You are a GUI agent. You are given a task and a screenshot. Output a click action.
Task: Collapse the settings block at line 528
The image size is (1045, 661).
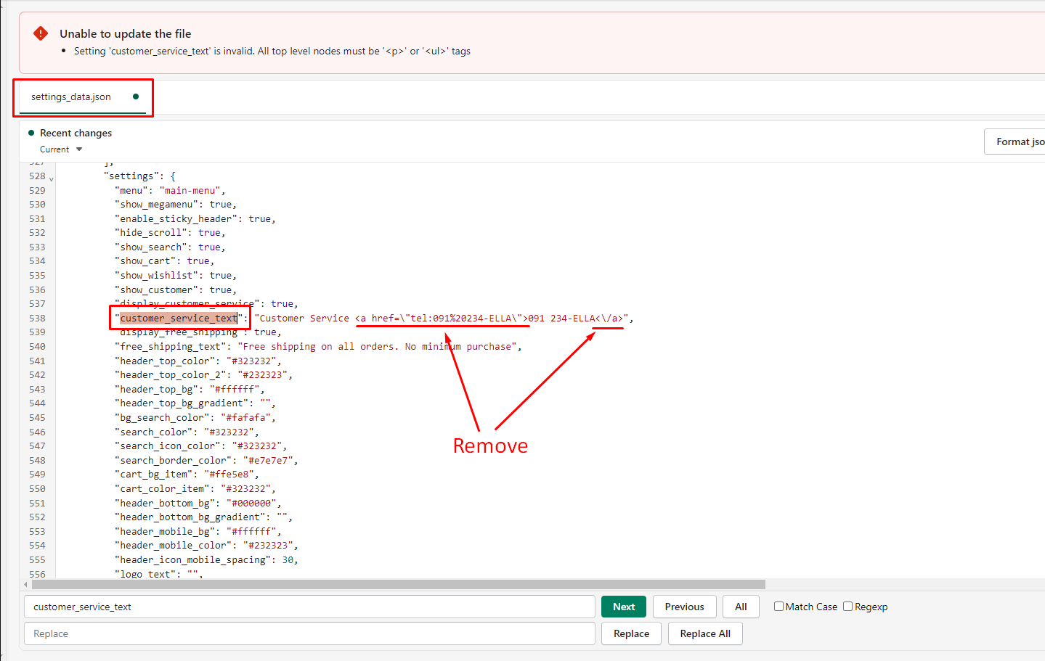click(x=51, y=178)
